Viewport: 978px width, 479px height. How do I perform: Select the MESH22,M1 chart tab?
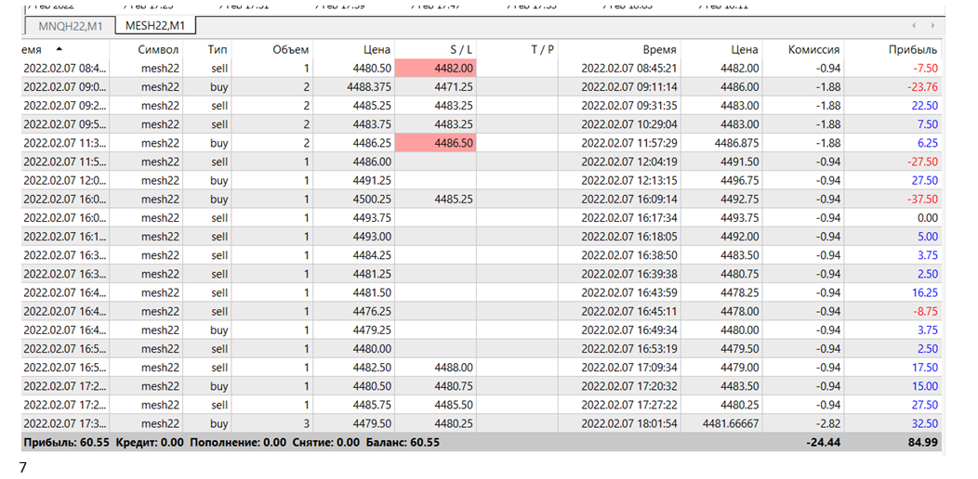click(x=156, y=26)
